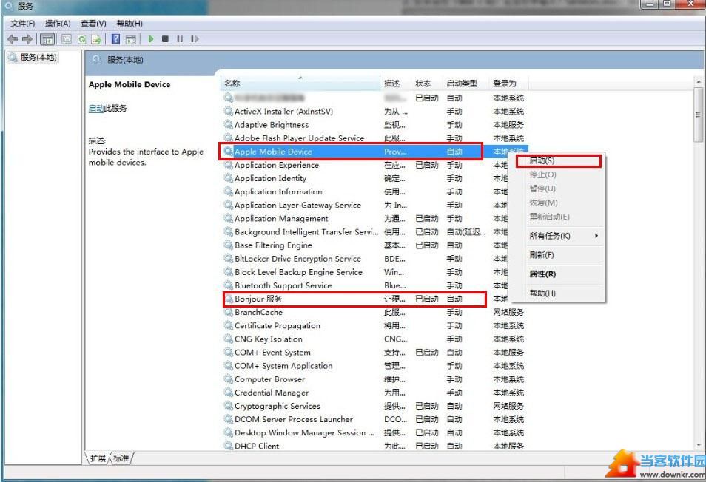Restart the service with the toolbar restart icon

coord(195,39)
